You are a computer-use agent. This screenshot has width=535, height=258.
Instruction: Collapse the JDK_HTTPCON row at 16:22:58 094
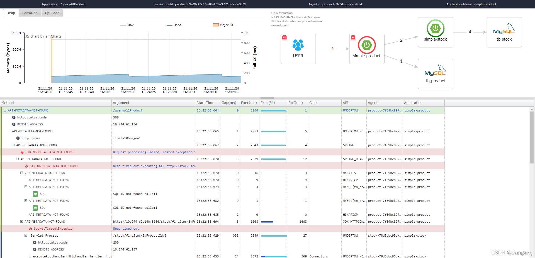pyautogui.click(x=21, y=222)
